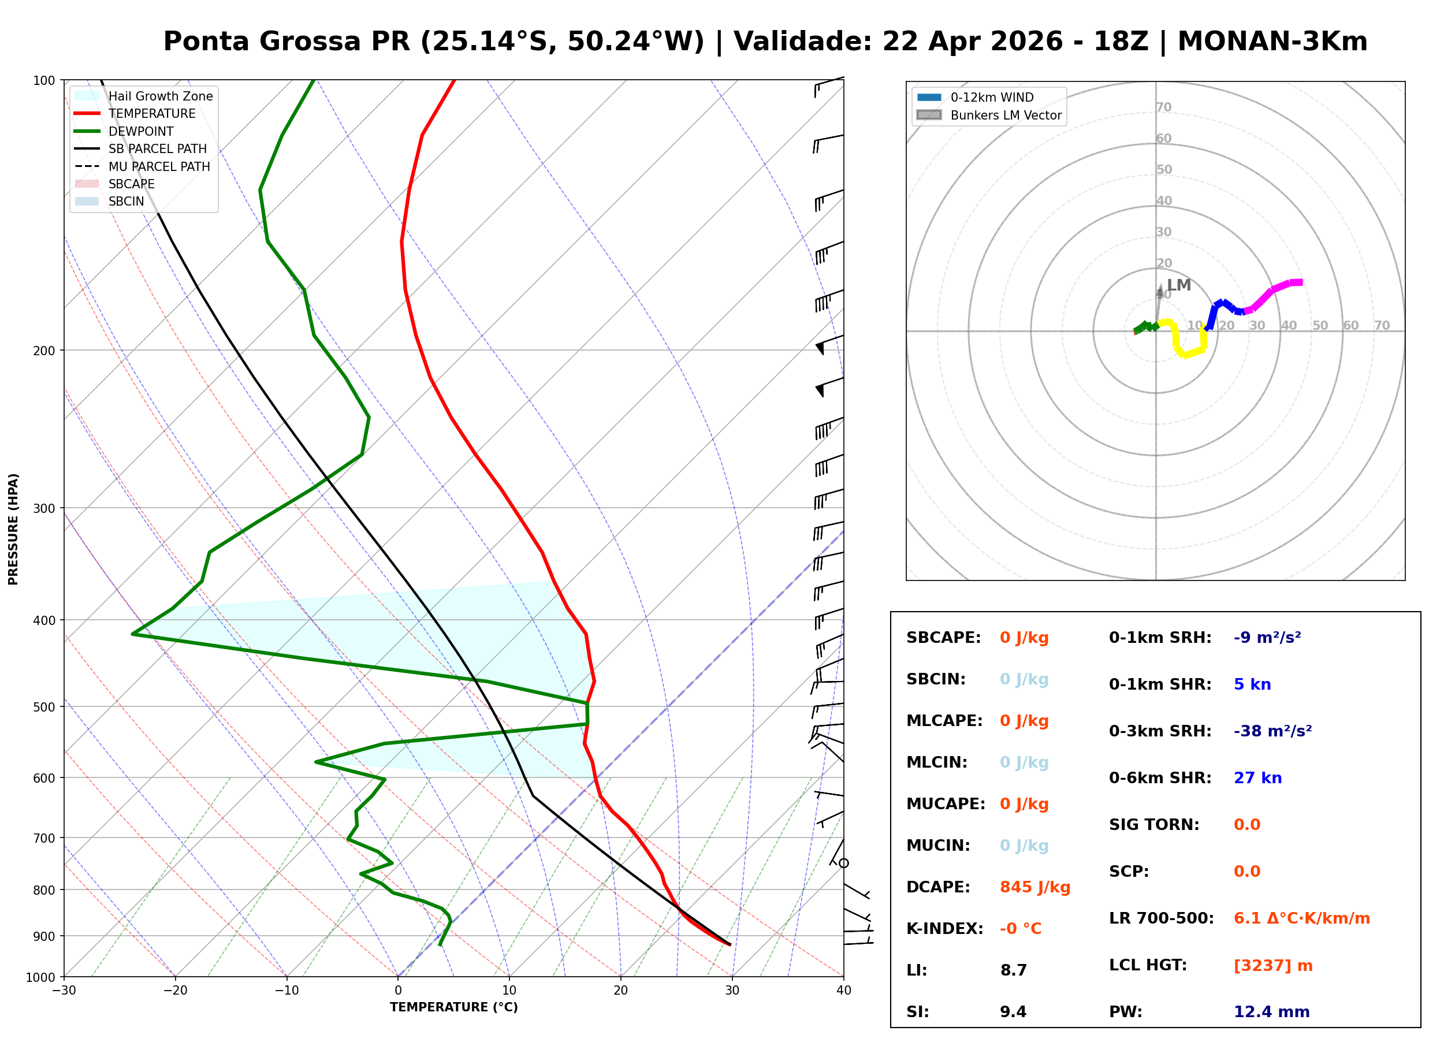This screenshot has height=1057, width=1429.
Task: Click the green DEWPOINT legend line
Action: coord(87,131)
